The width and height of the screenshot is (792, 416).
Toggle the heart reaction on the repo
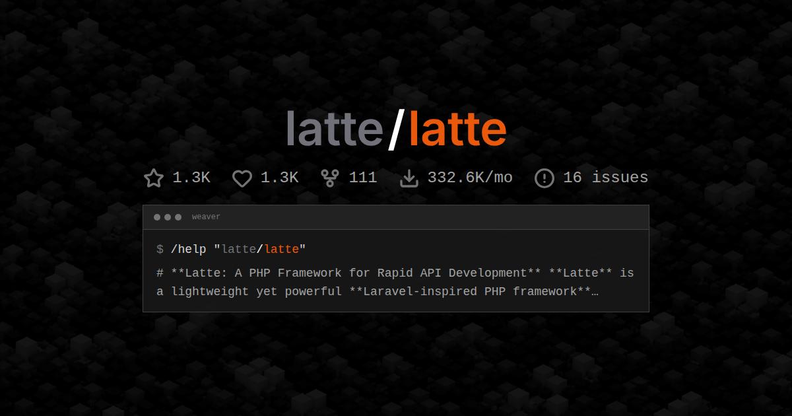coord(280,178)
